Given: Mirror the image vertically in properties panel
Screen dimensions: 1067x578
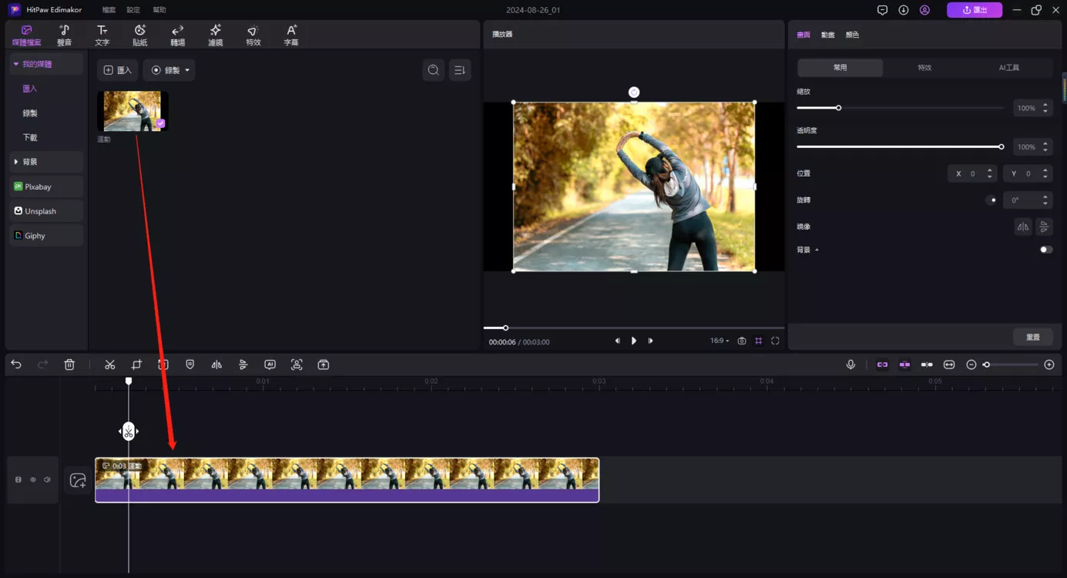Looking at the screenshot, I should click(x=1044, y=227).
